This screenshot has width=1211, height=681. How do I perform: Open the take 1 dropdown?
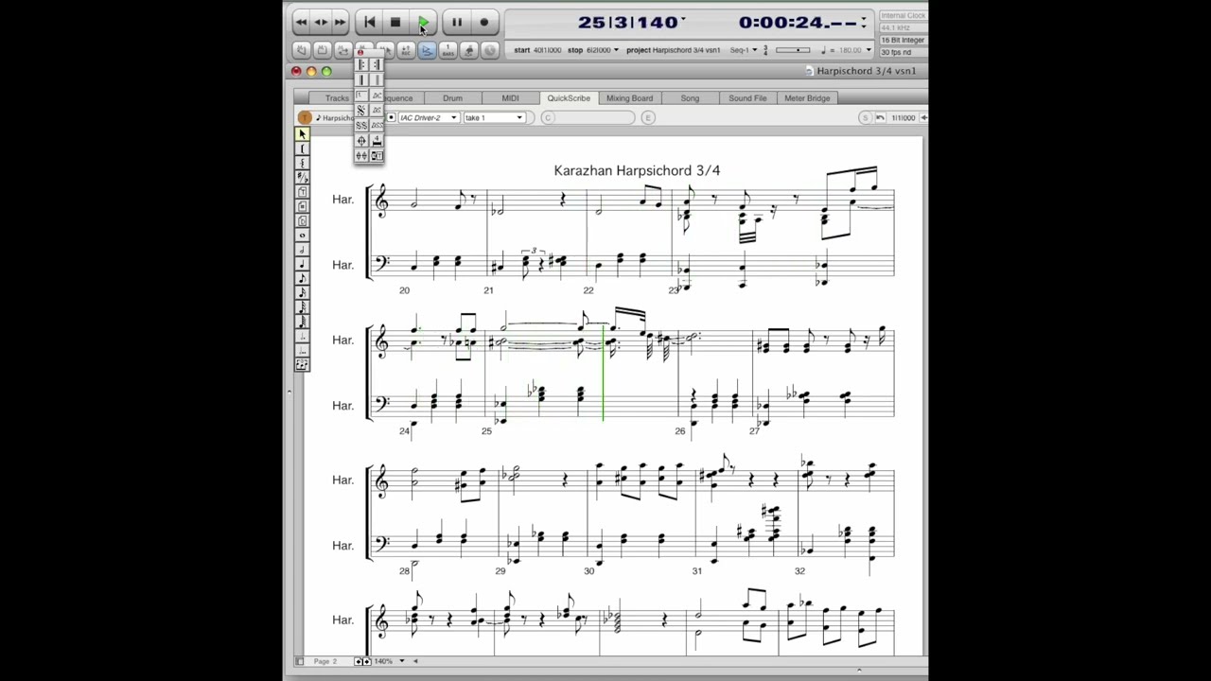(494, 117)
